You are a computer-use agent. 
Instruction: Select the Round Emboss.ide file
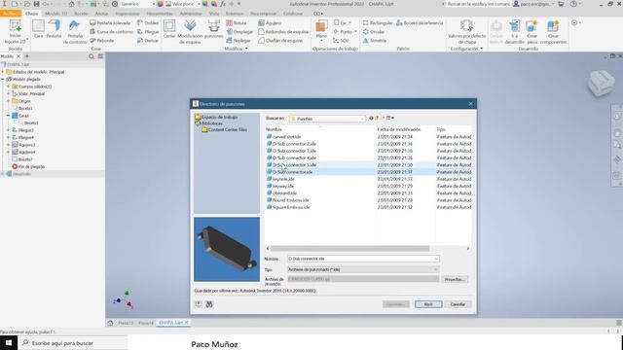(x=288, y=200)
